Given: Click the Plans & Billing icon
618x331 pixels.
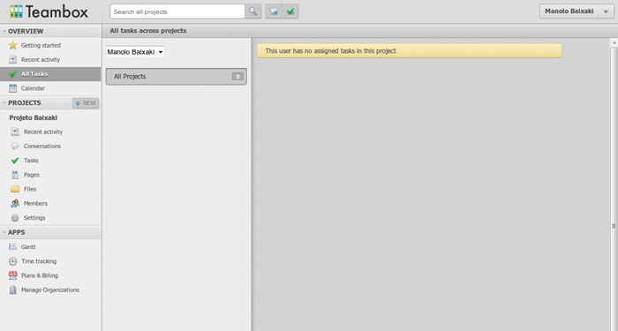Looking at the screenshot, I should click(13, 275).
